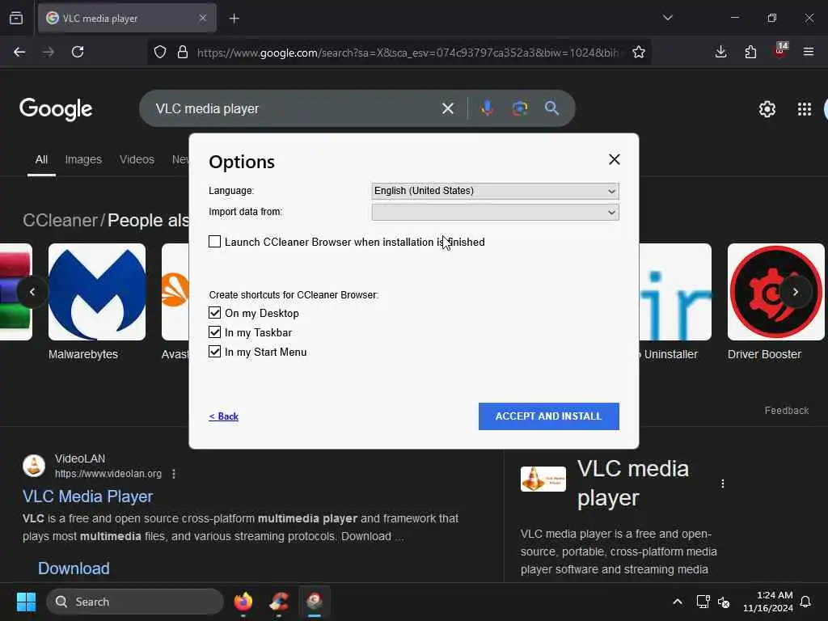Click the CCleaner breadcrumb text
The width and height of the screenshot is (828, 621).
click(x=60, y=220)
